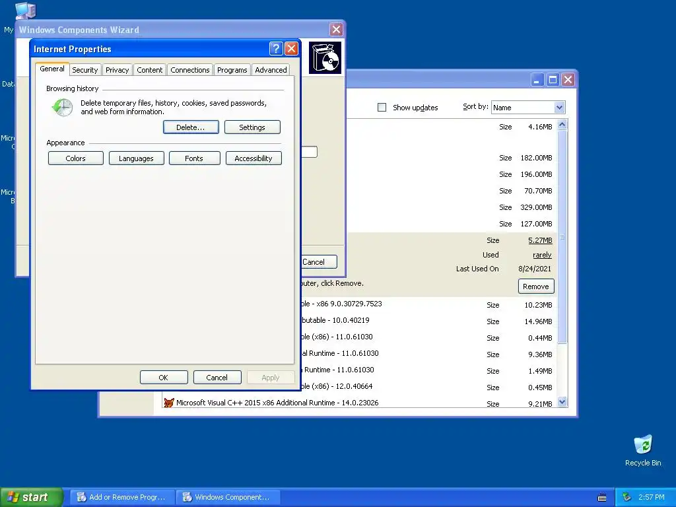Click the browsing history clock icon
The width and height of the screenshot is (676, 507).
coord(63,108)
